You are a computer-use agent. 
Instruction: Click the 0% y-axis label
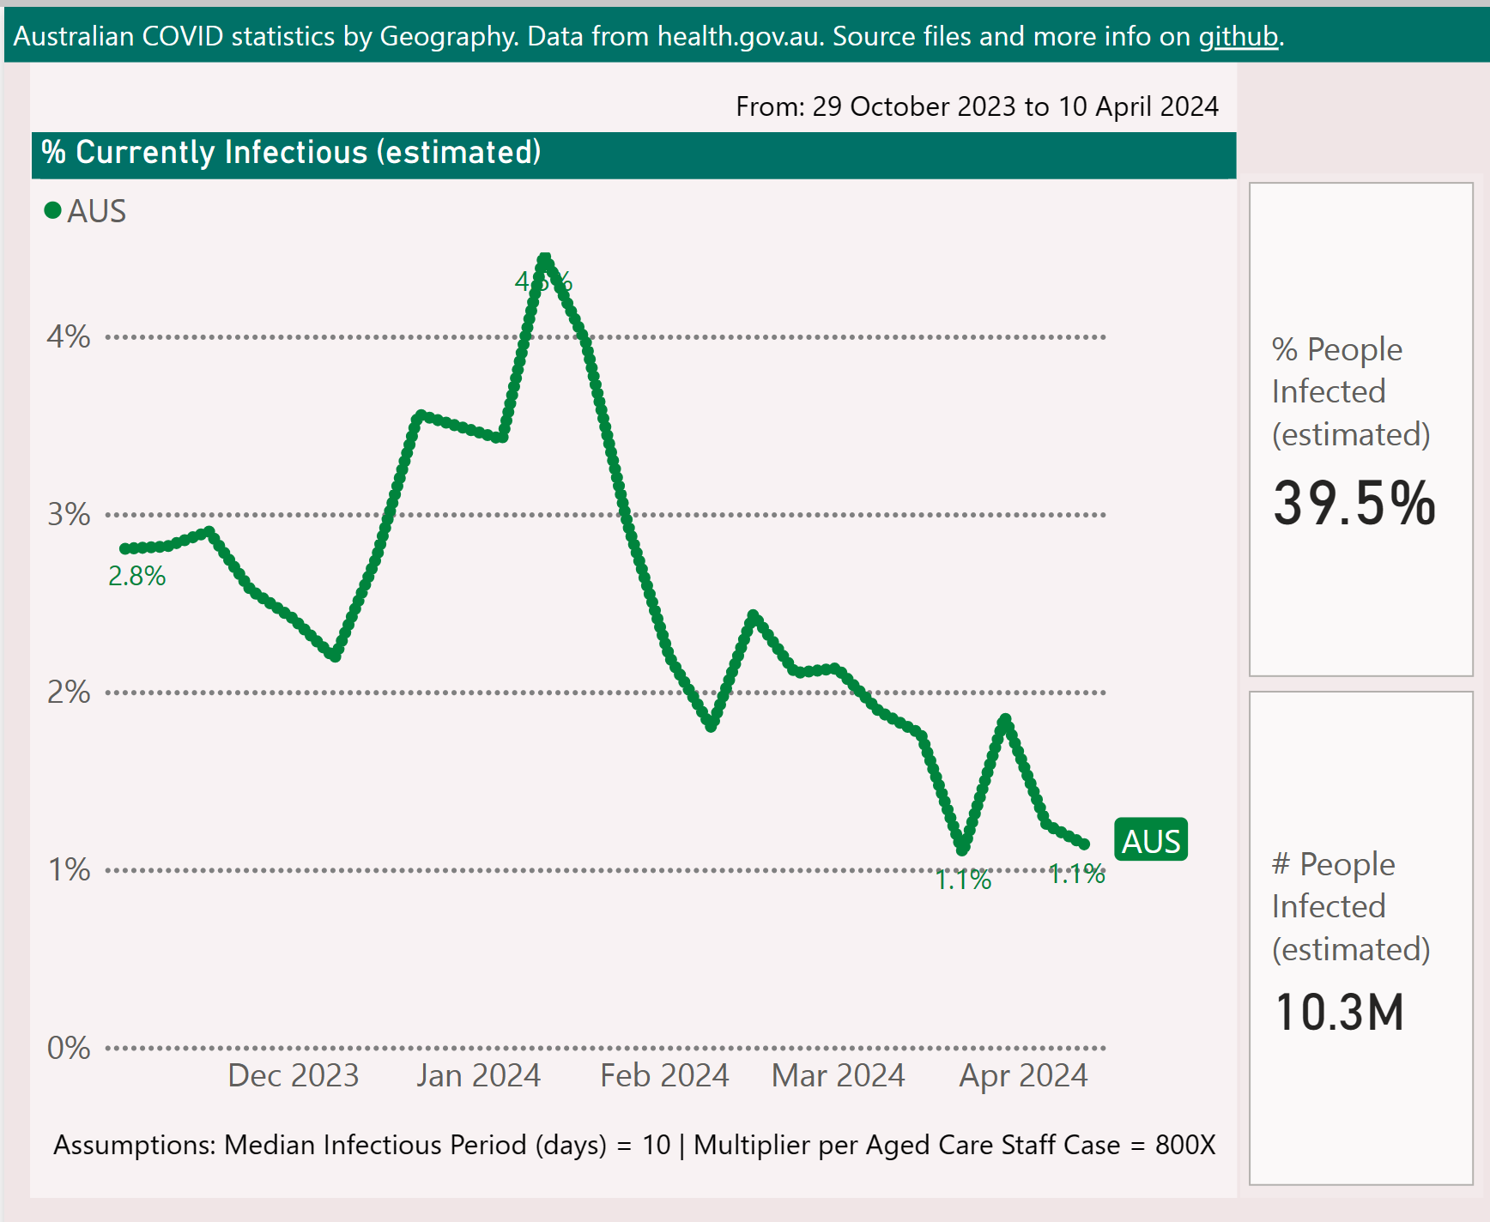69,1047
